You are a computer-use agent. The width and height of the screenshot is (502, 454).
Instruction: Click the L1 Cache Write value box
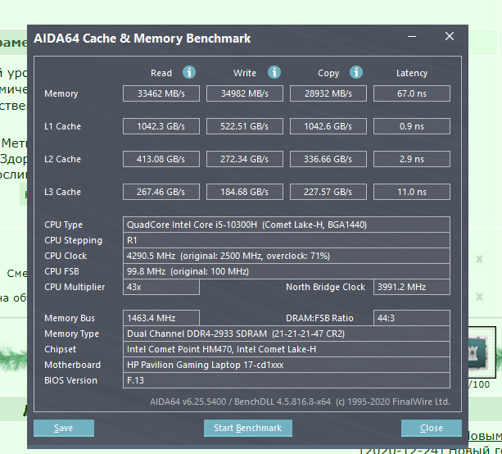pos(245,126)
